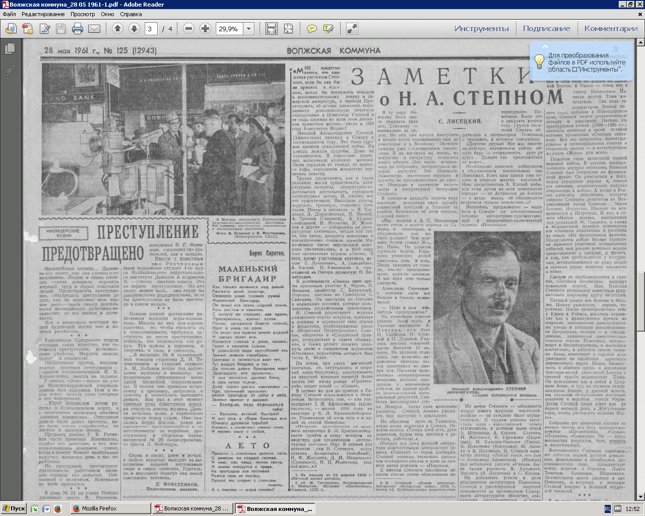Switch to Mozilla Firefox taskbar button
This screenshot has width=645, height=516.
pos(111,509)
